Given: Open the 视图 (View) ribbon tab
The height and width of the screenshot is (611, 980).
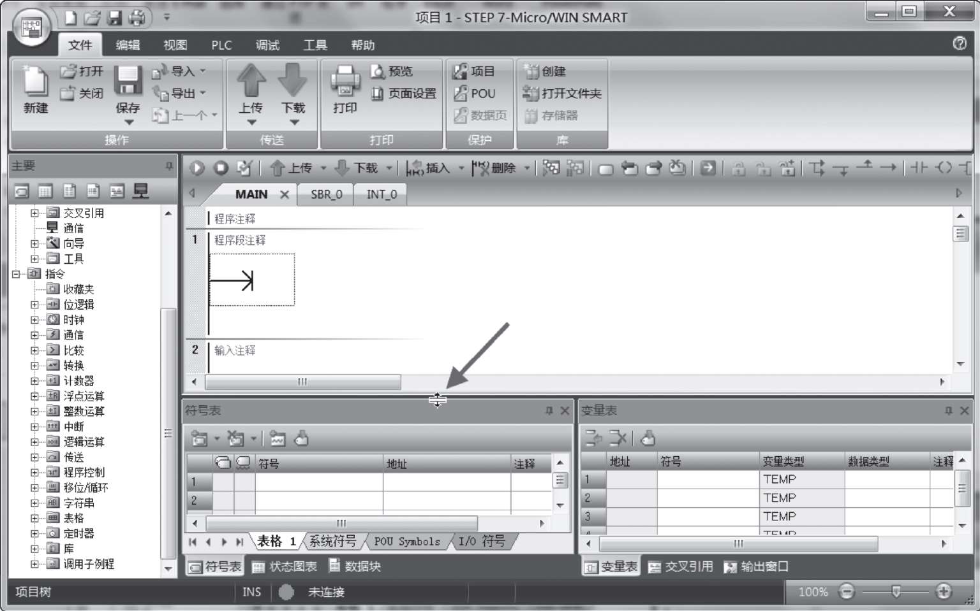Looking at the screenshot, I should click(x=175, y=45).
